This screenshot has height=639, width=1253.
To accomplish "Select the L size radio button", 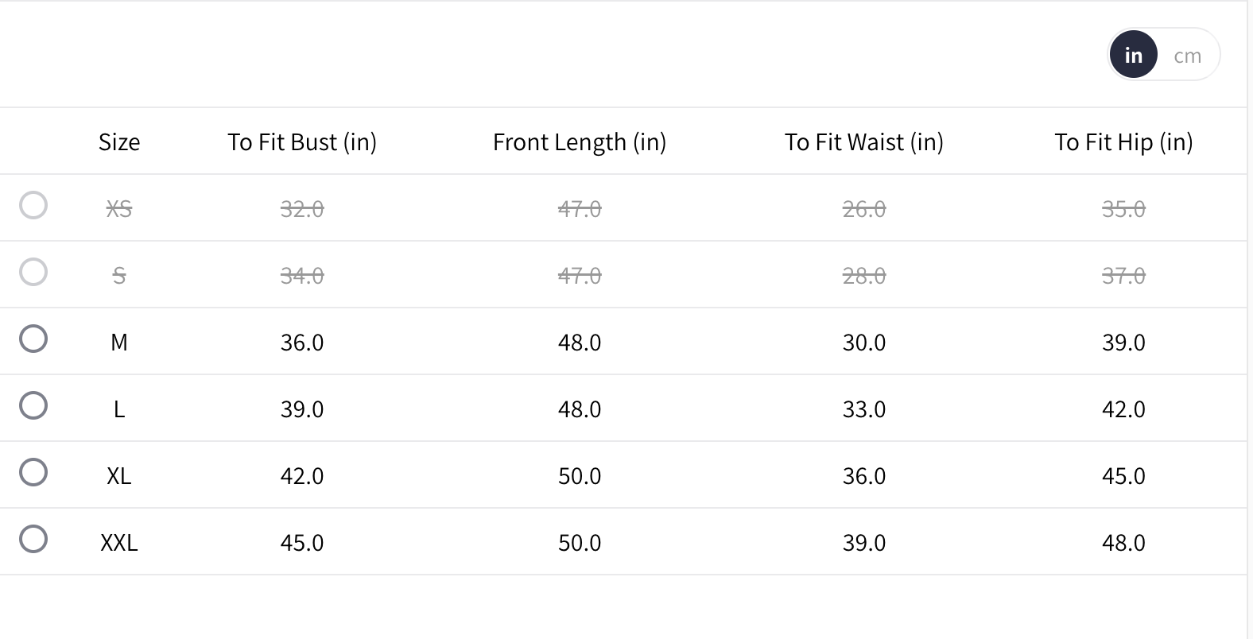I will pos(33,405).
